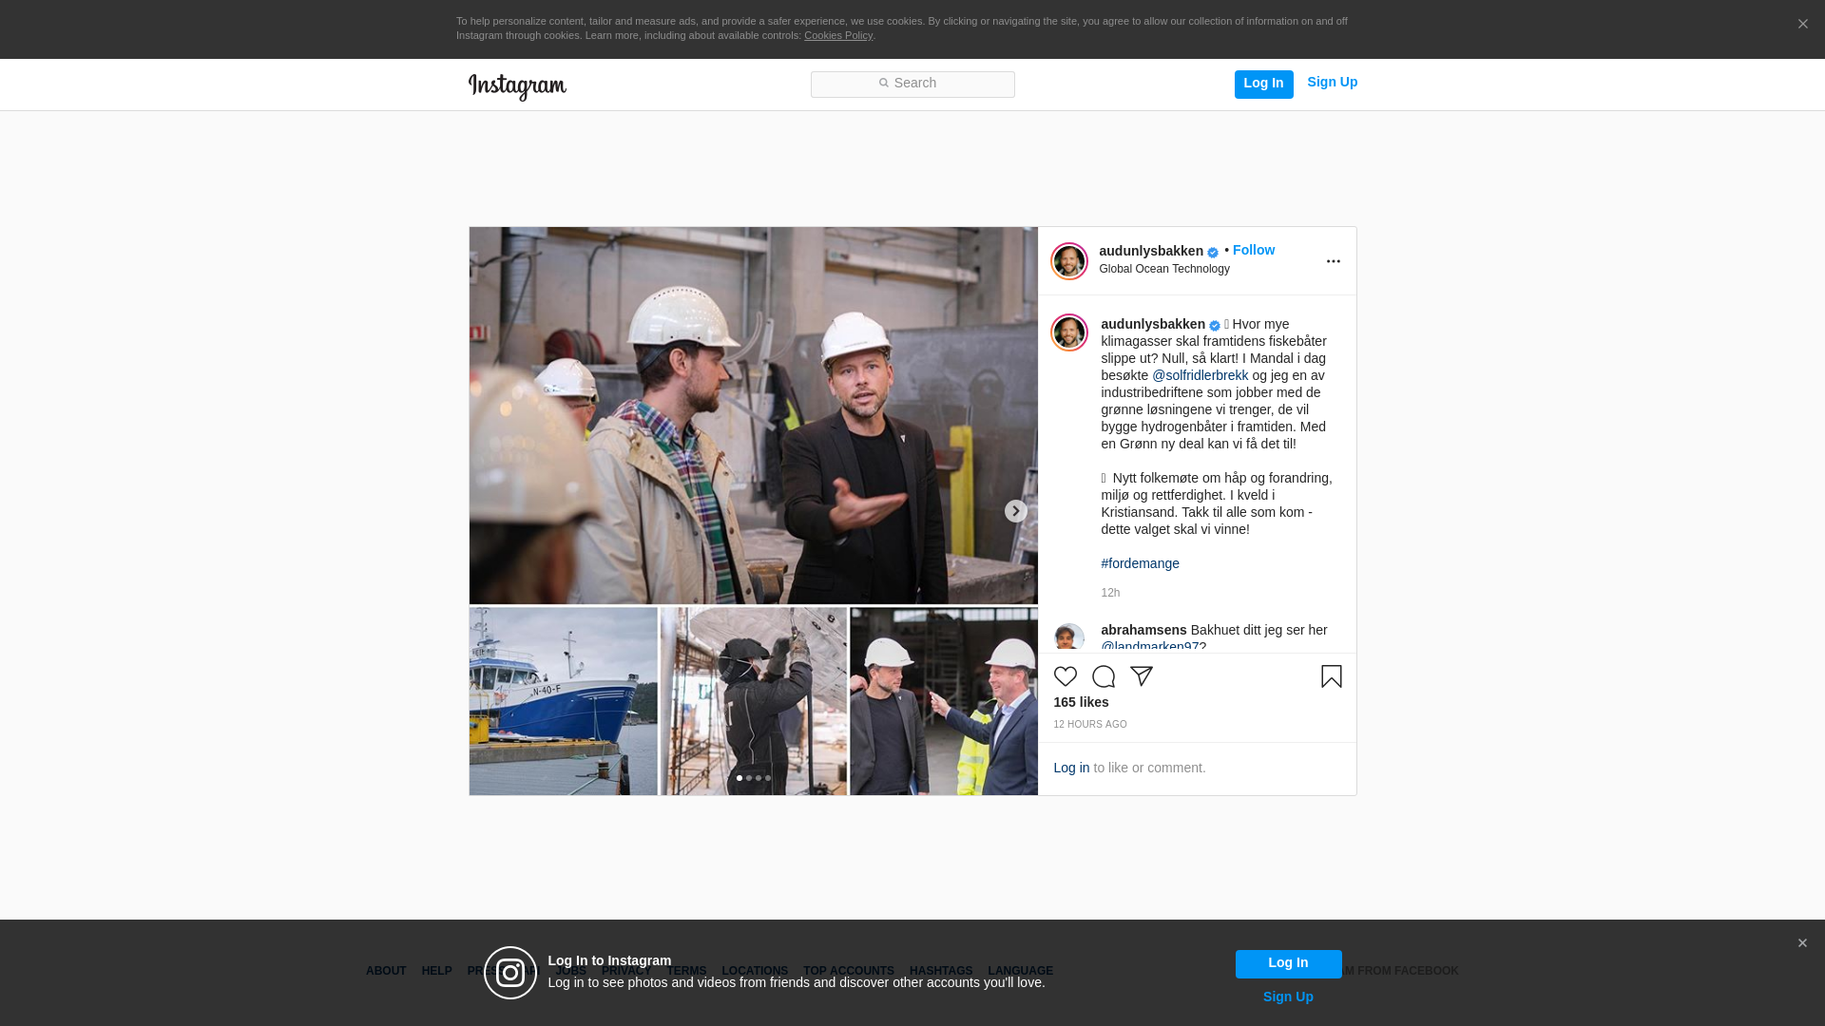This screenshot has height=1026, width=1825.
Task: Open the ABOUT footer link
Action: 386,971
